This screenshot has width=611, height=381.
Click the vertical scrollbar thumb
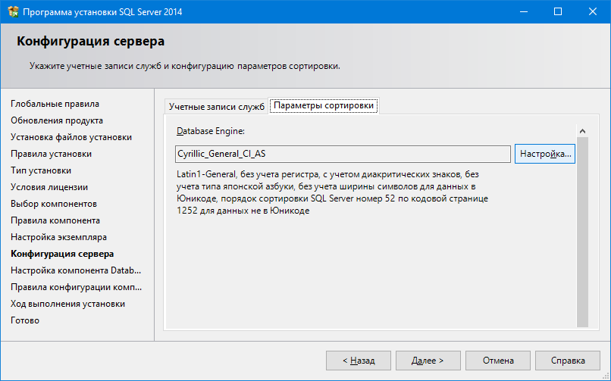pos(582,227)
